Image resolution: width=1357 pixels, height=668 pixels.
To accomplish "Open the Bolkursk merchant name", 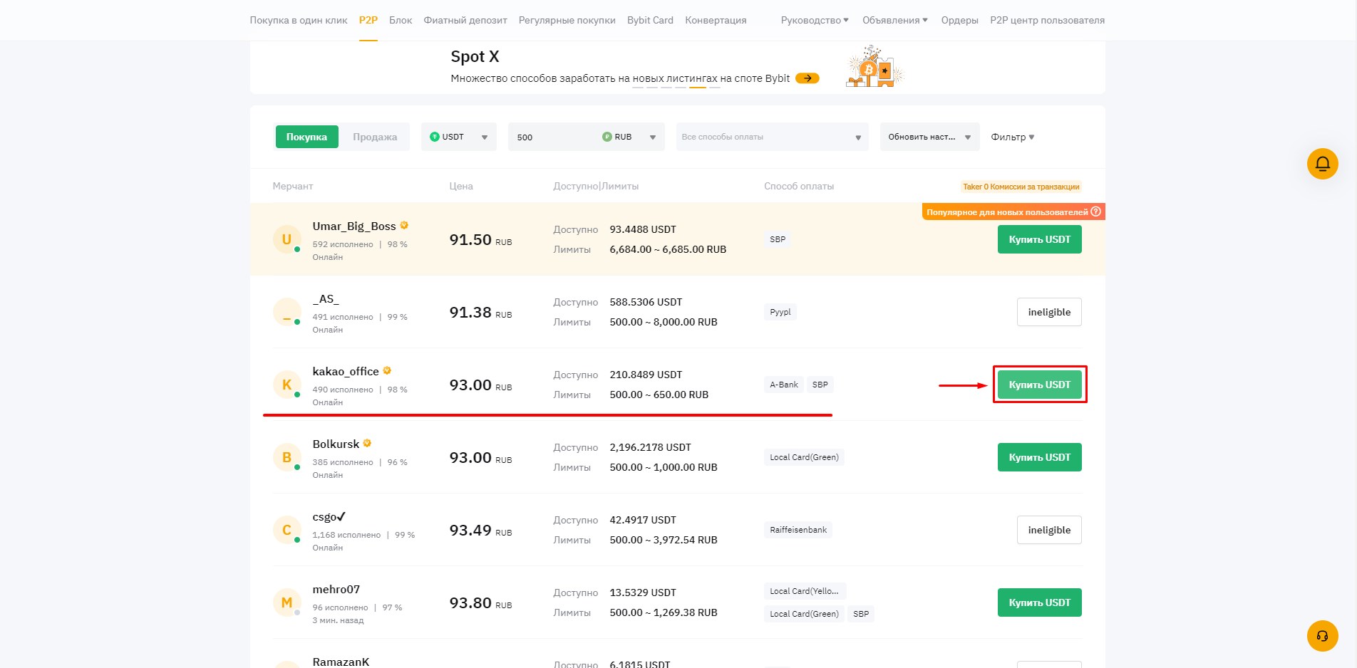I will point(336,444).
